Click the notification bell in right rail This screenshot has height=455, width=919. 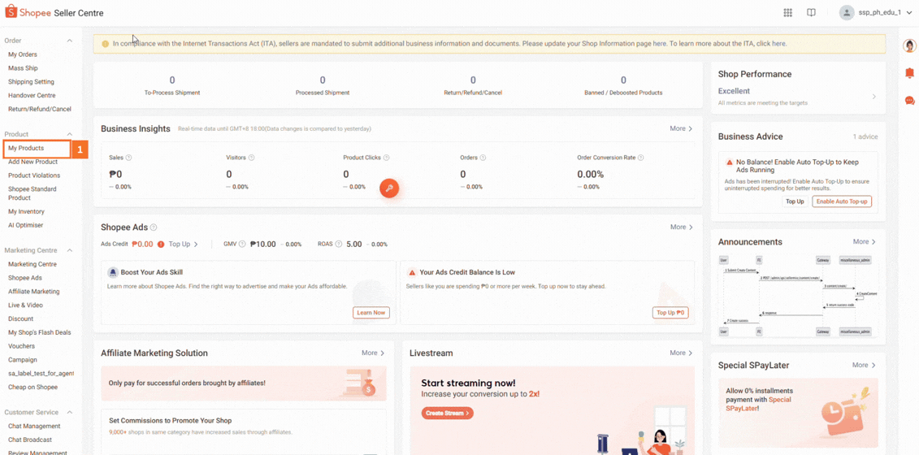pyautogui.click(x=909, y=72)
